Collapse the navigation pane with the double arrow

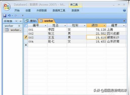point(20,21)
